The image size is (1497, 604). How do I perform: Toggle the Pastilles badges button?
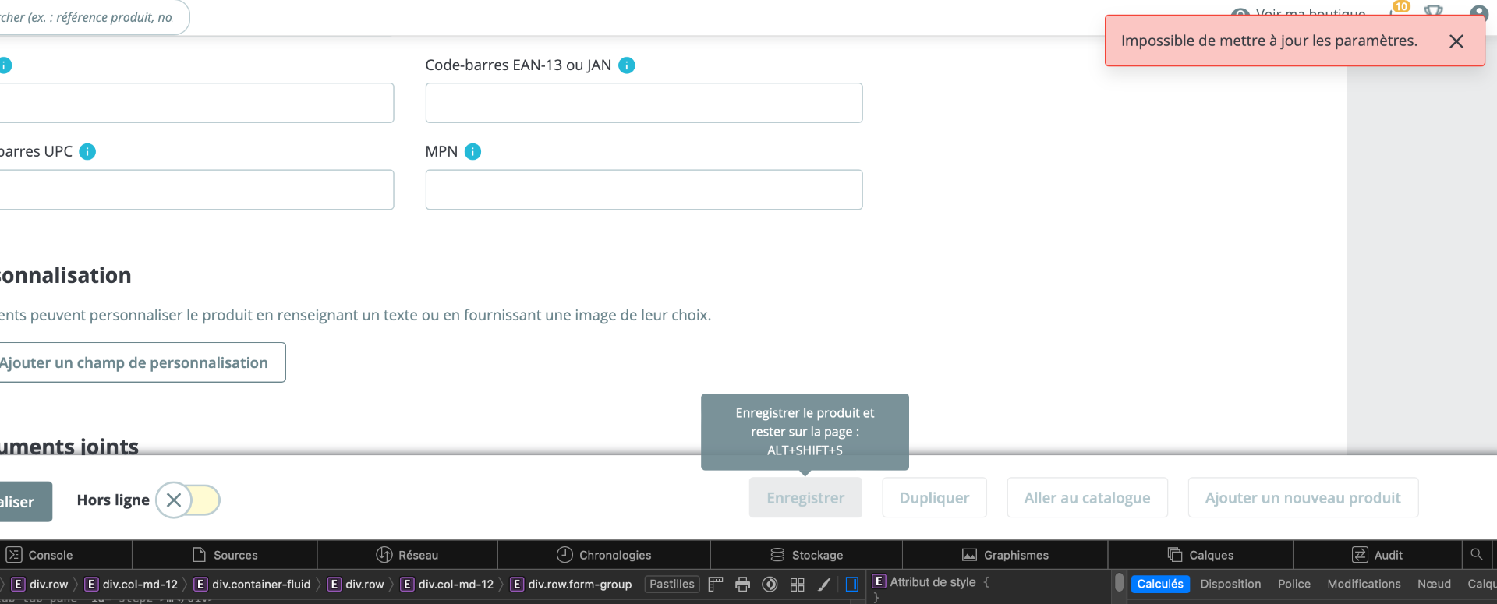coord(672,585)
